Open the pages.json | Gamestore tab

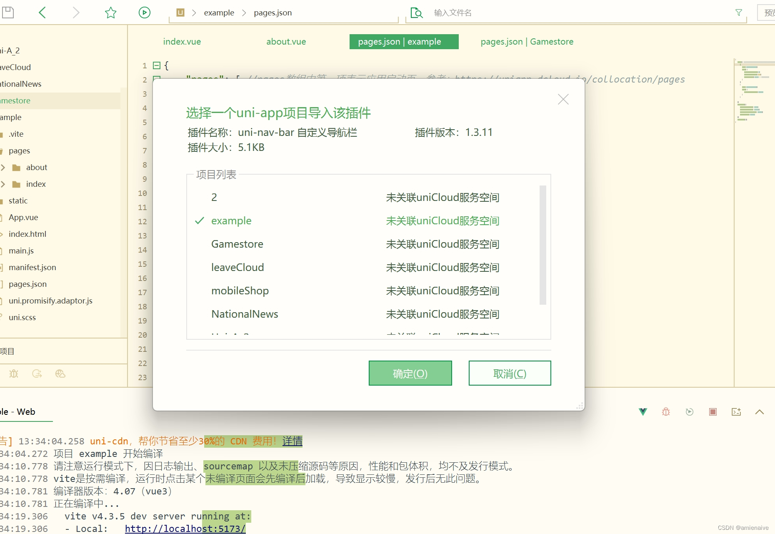coord(527,42)
